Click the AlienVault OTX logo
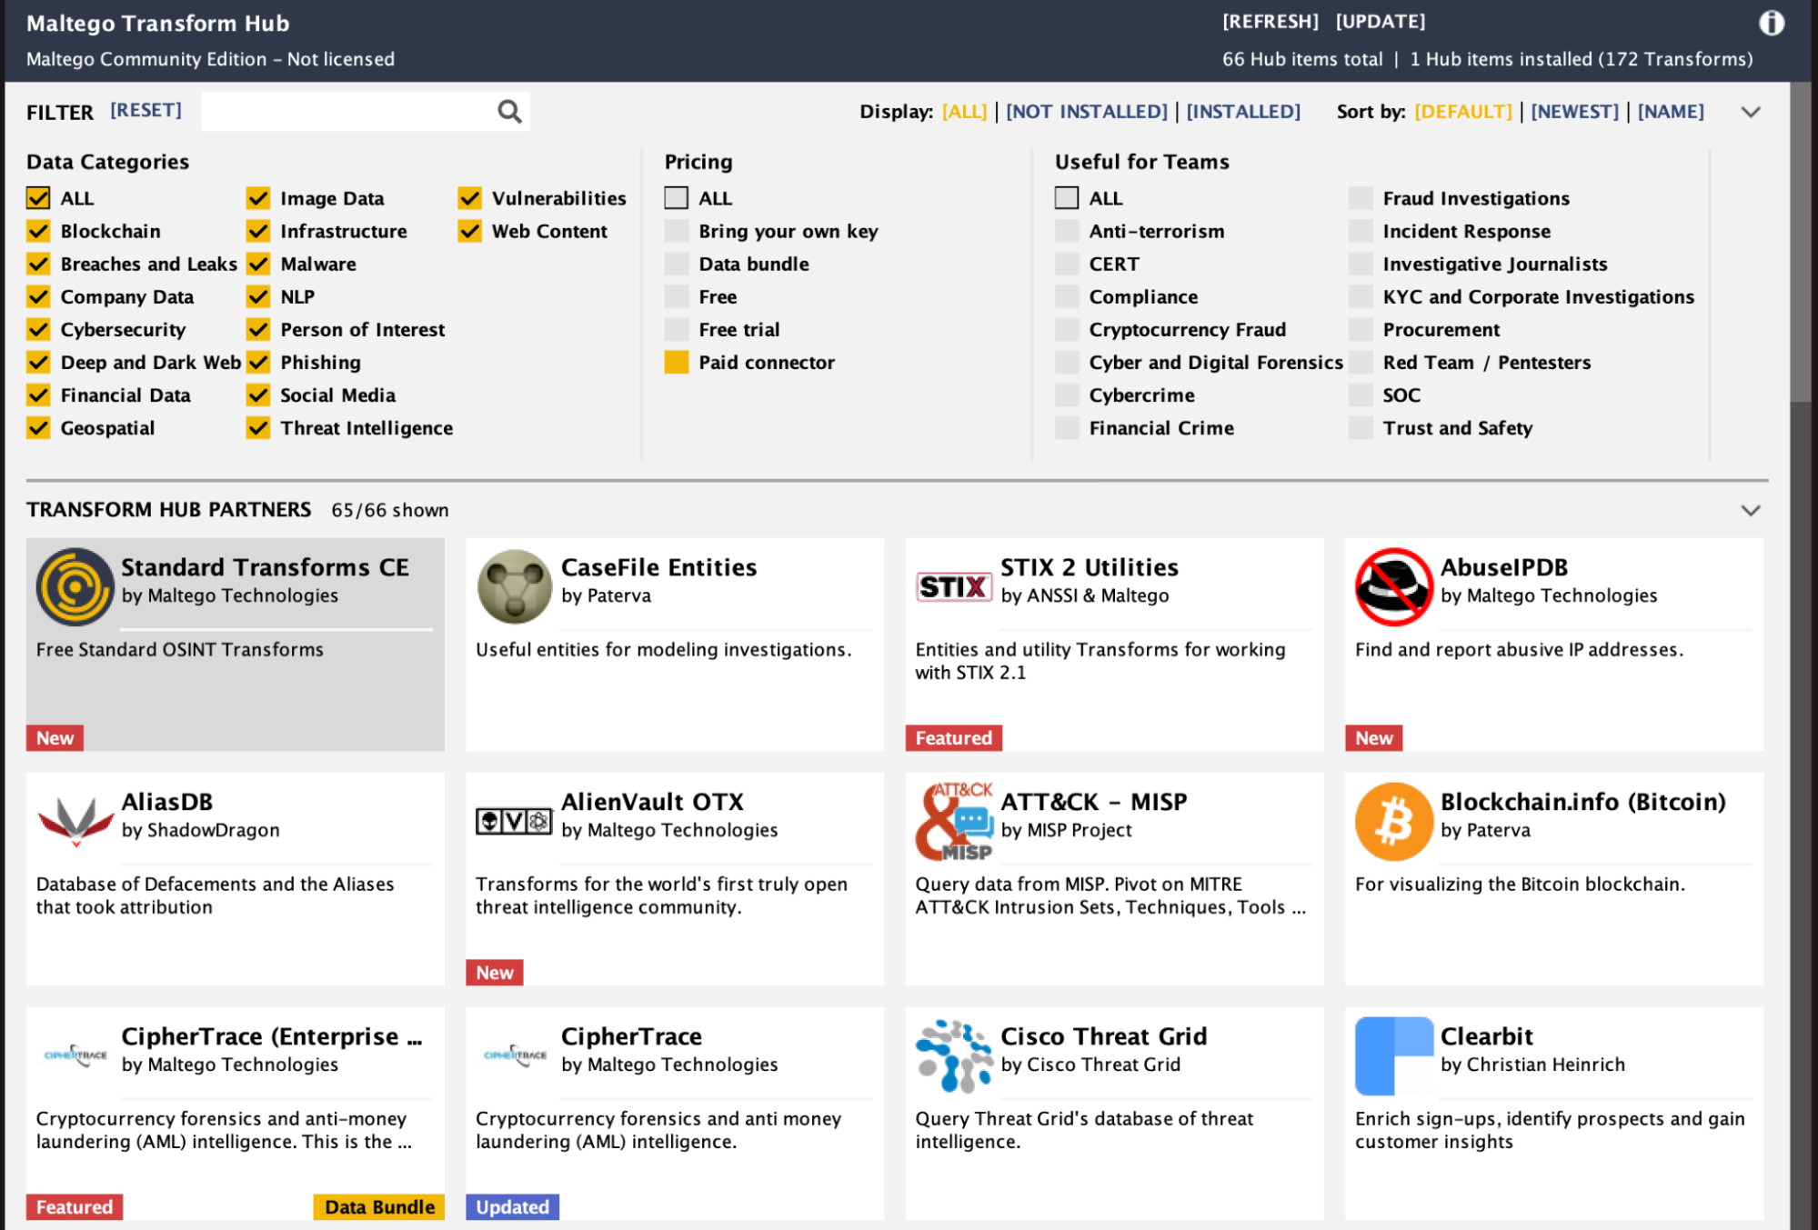This screenshot has height=1230, width=1818. pyautogui.click(x=514, y=821)
